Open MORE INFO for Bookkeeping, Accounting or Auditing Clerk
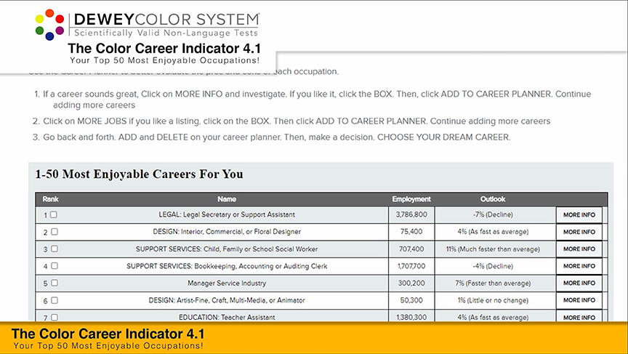This screenshot has width=628, height=354. tap(579, 266)
